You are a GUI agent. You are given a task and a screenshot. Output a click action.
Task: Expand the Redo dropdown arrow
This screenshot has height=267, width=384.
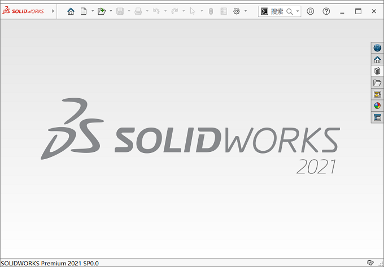tap(184, 11)
